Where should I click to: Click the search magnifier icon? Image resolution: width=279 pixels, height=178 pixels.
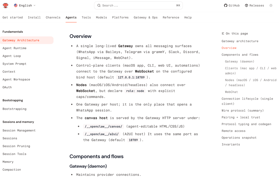click(x=99, y=5)
